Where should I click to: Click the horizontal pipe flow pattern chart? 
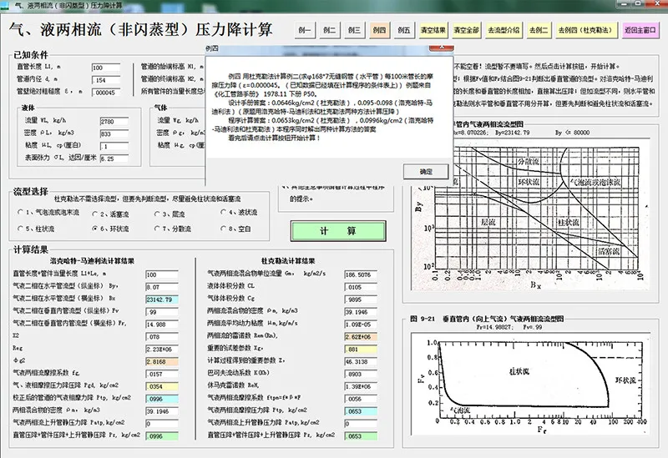pyautogui.click(x=531, y=215)
